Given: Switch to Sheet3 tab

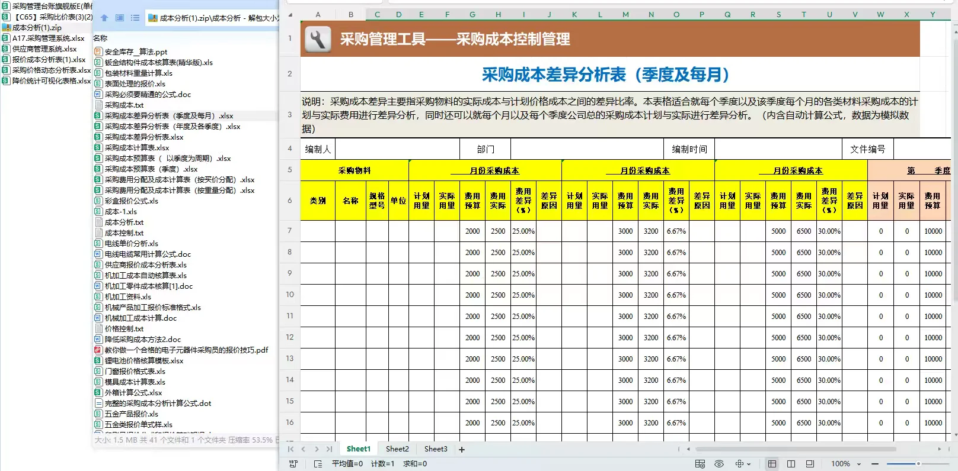Looking at the screenshot, I should click(436, 449).
